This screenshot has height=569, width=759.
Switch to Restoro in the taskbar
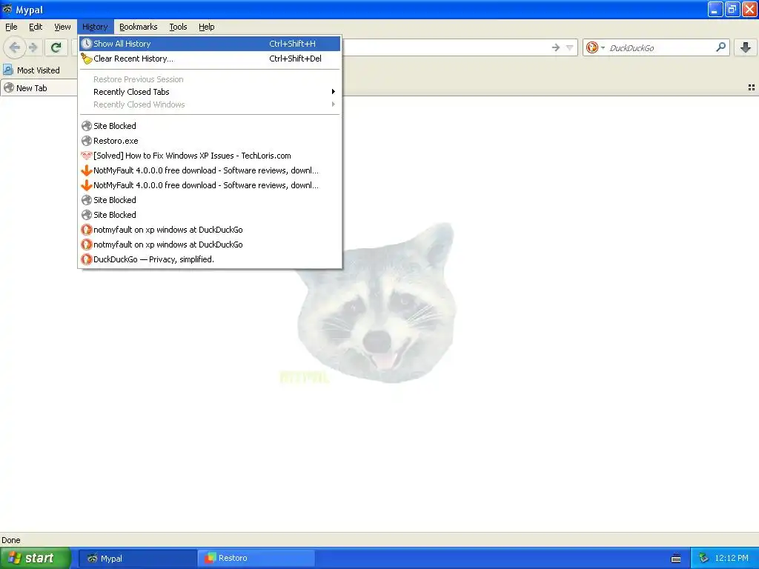[x=256, y=559]
